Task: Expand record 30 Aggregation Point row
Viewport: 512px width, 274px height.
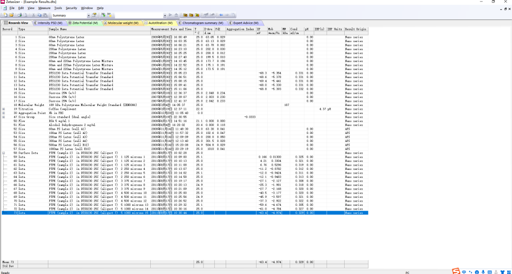Action: [4, 113]
